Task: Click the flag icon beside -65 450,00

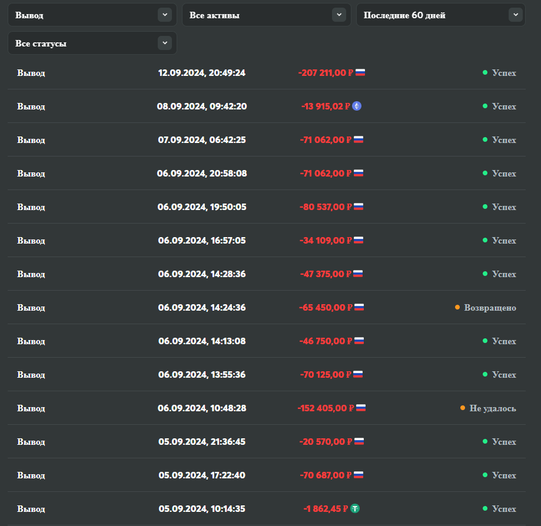Action: point(359,308)
